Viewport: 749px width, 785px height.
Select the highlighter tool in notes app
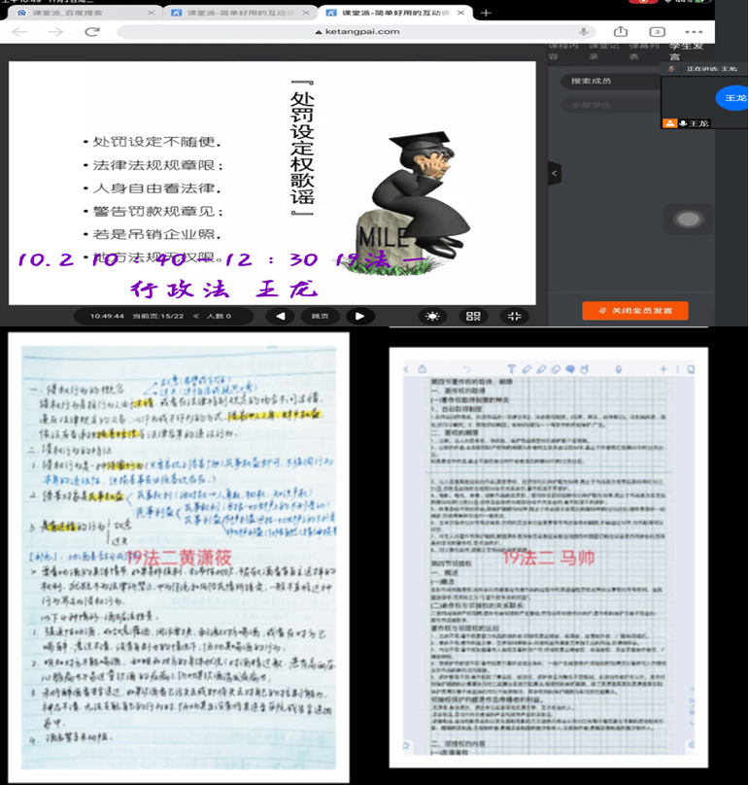coord(541,369)
